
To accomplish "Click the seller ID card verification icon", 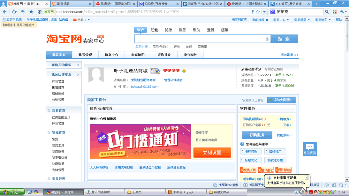I will [x=155, y=71].
